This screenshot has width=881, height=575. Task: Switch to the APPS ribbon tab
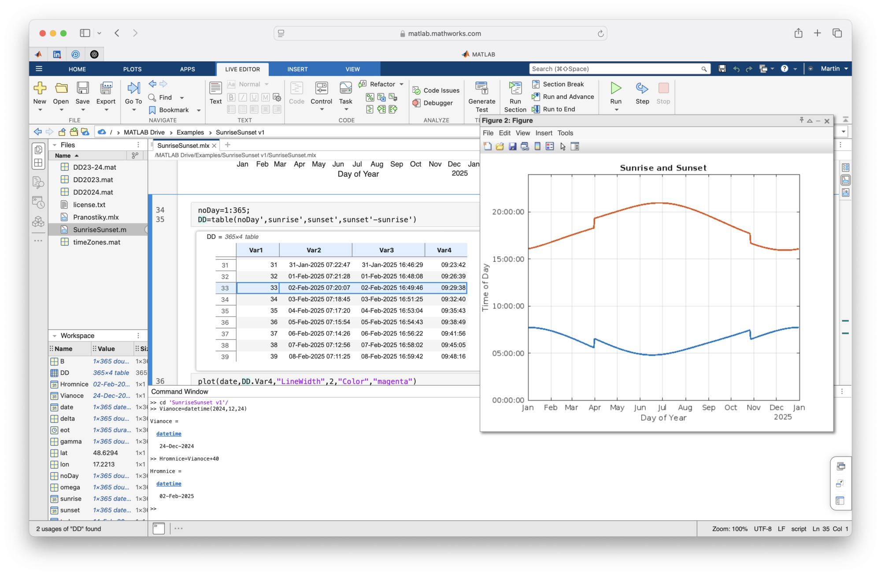point(187,69)
